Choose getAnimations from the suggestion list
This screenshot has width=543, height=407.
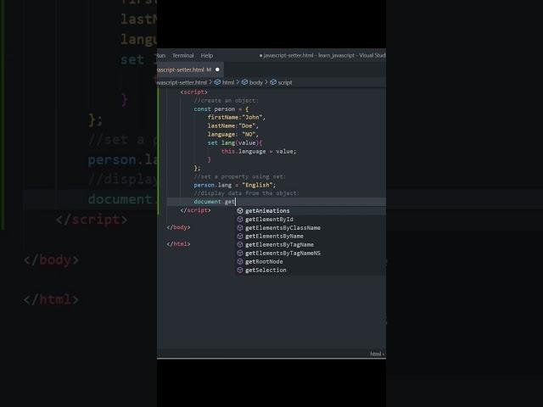point(311,211)
